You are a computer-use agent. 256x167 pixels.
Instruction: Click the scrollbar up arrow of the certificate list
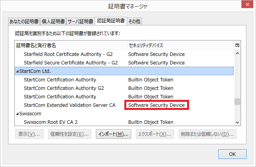click(238, 53)
